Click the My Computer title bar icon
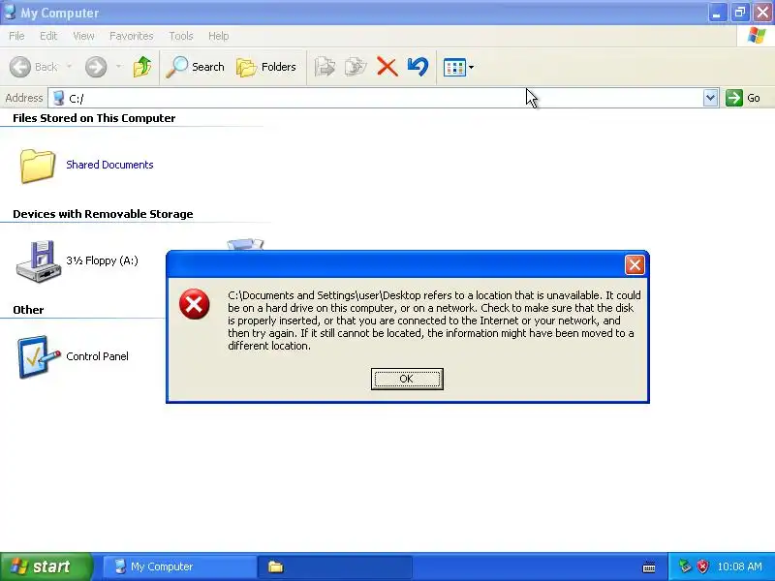The height and width of the screenshot is (581, 775). click(x=10, y=12)
